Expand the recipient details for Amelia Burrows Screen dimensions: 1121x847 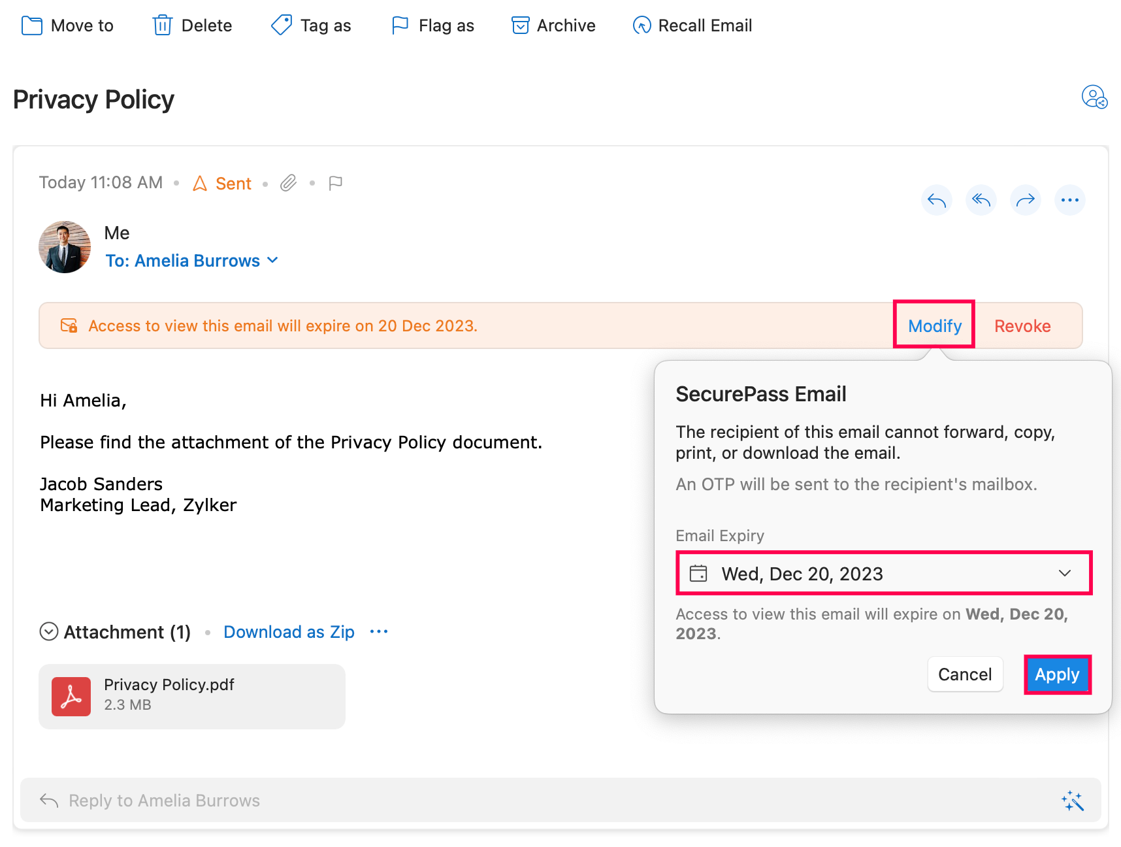(272, 260)
